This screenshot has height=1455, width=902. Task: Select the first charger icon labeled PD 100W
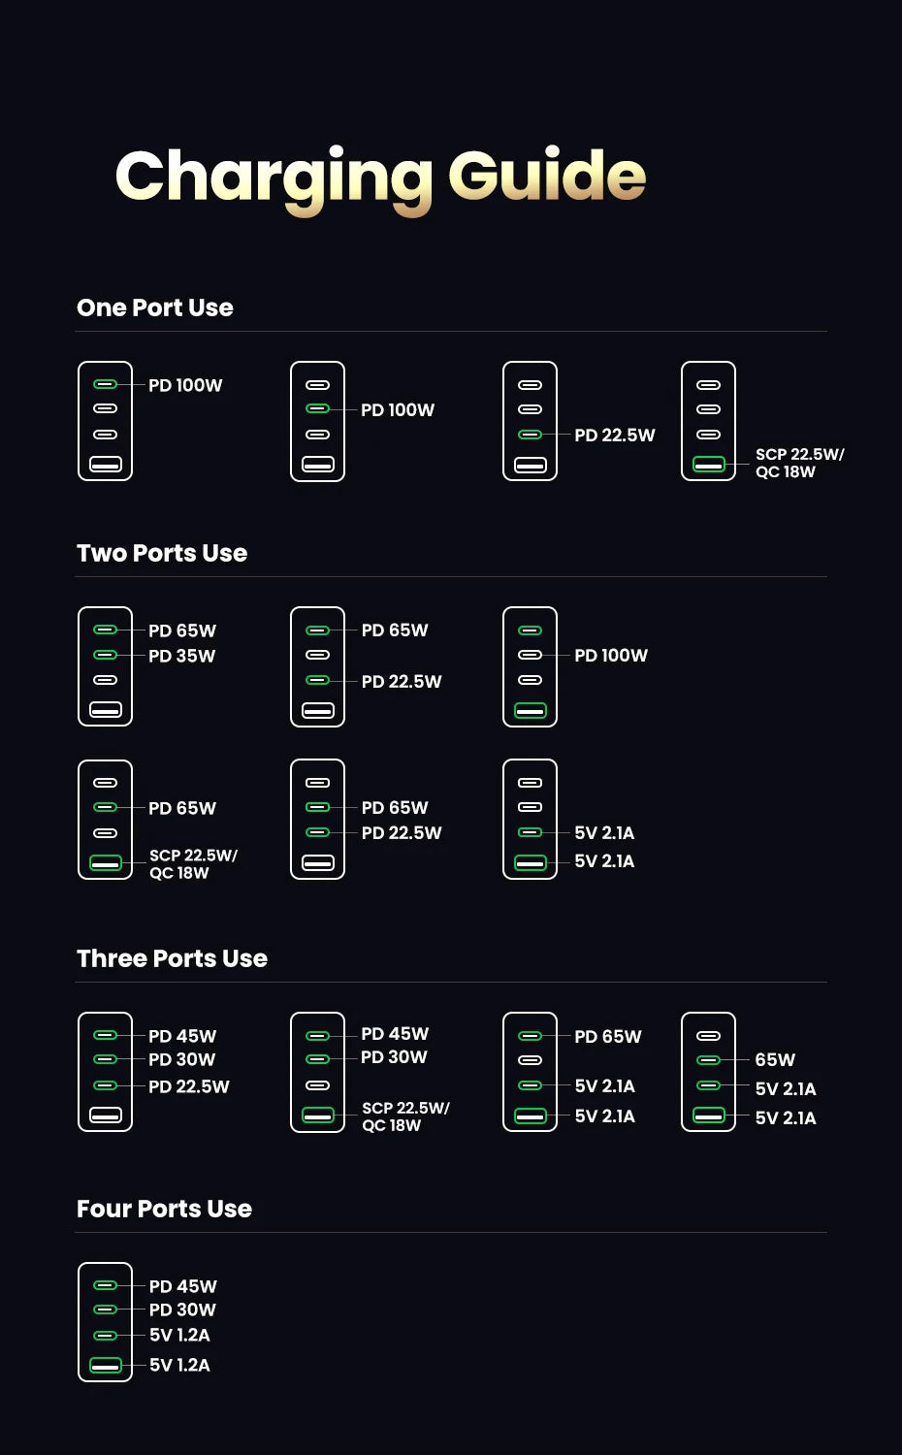[105, 421]
